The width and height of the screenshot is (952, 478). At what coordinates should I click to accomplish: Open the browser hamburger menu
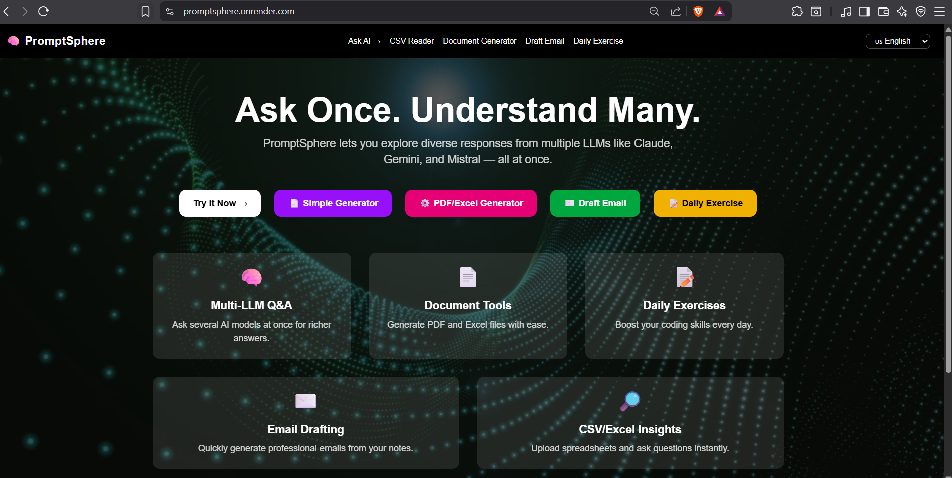[x=940, y=11]
